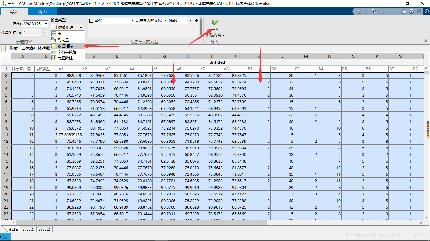This screenshot has height=241, width=430.
Task: Select column header E in the grid
Action: [x=117, y=56]
